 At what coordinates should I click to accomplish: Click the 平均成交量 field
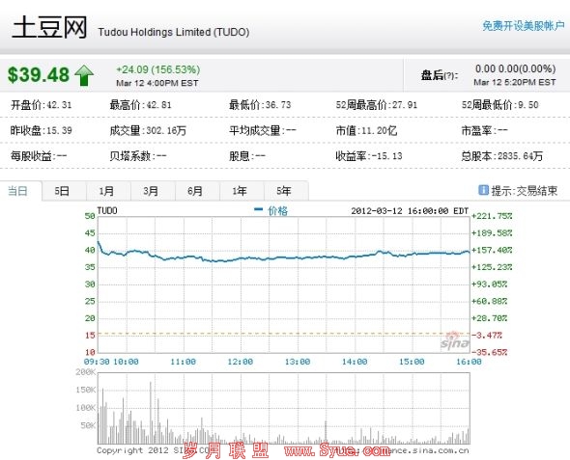(x=263, y=130)
